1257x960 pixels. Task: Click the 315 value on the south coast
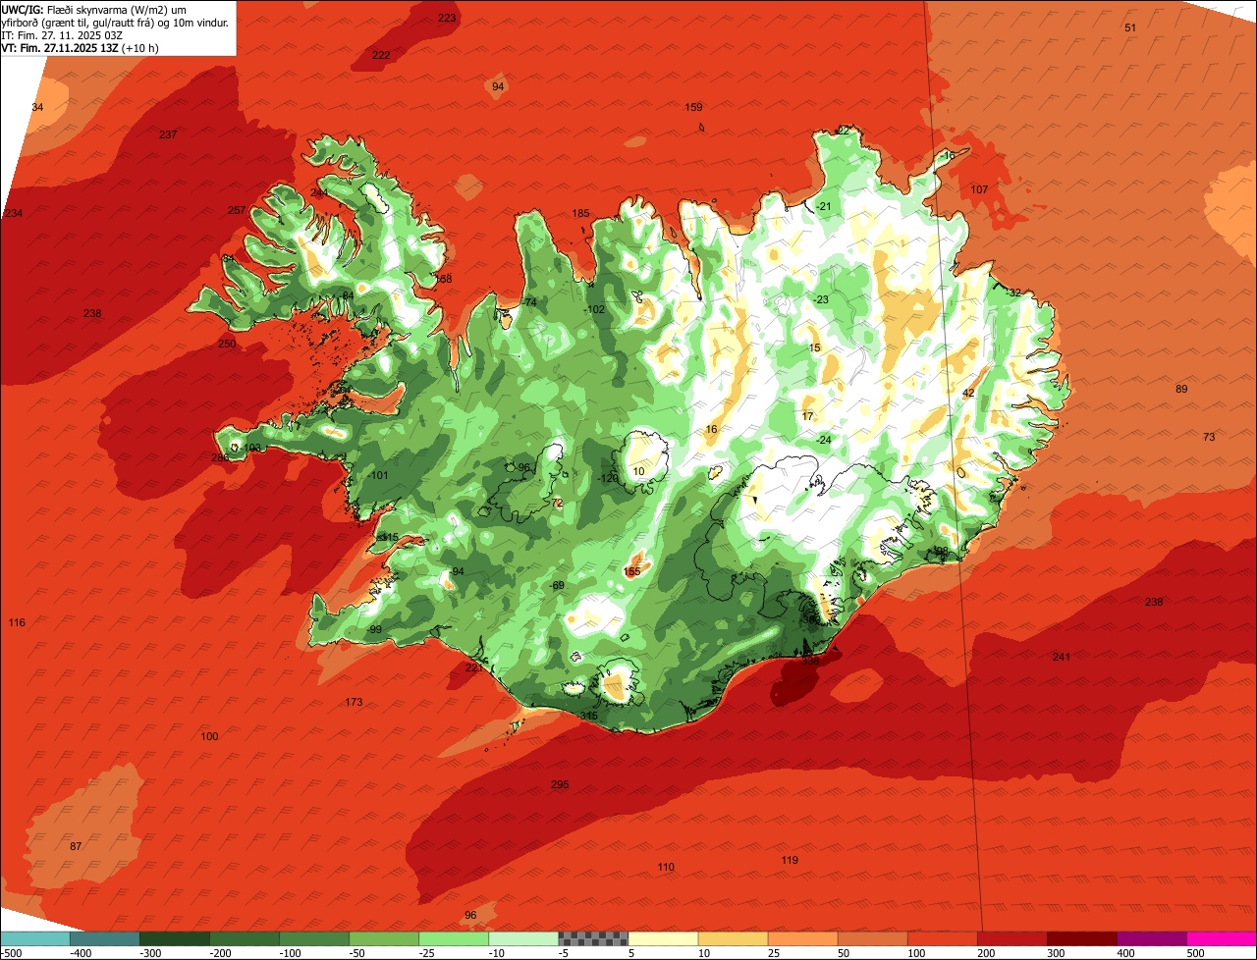pyautogui.click(x=589, y=716)
